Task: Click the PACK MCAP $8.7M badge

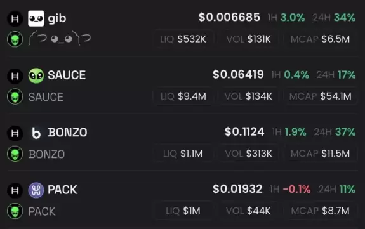Action: click(x=321, y=211)
